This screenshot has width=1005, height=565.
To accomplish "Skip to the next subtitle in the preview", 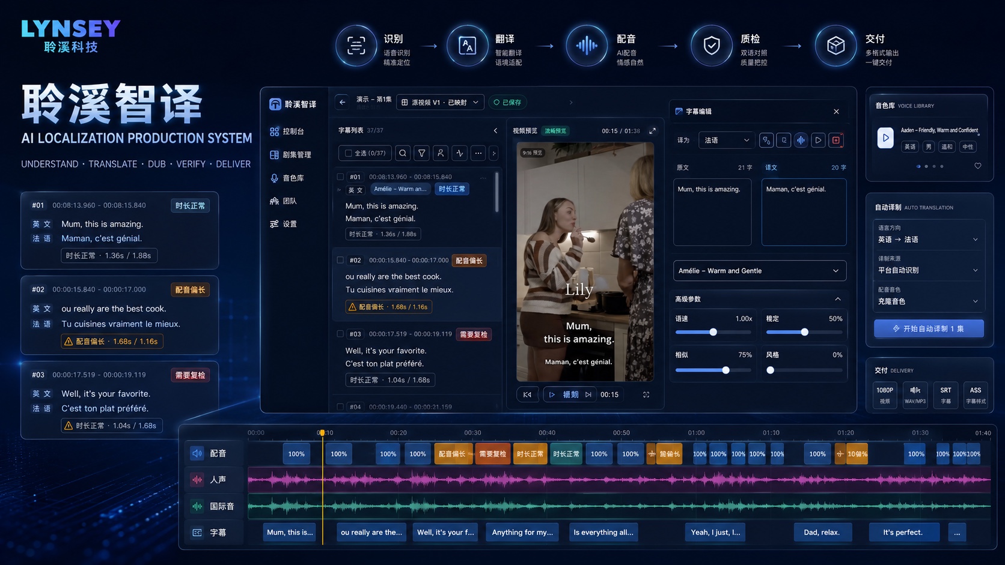I will point(588,394).
